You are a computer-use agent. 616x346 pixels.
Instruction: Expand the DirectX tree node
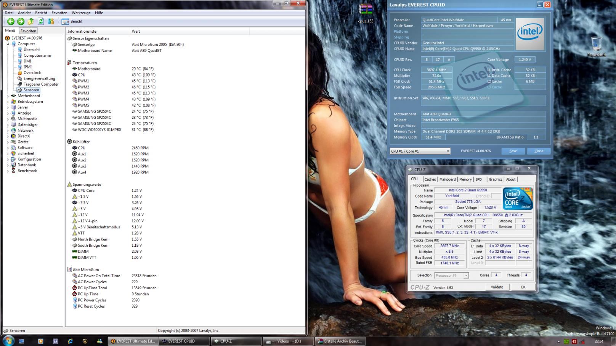click(x=8, y=136)
